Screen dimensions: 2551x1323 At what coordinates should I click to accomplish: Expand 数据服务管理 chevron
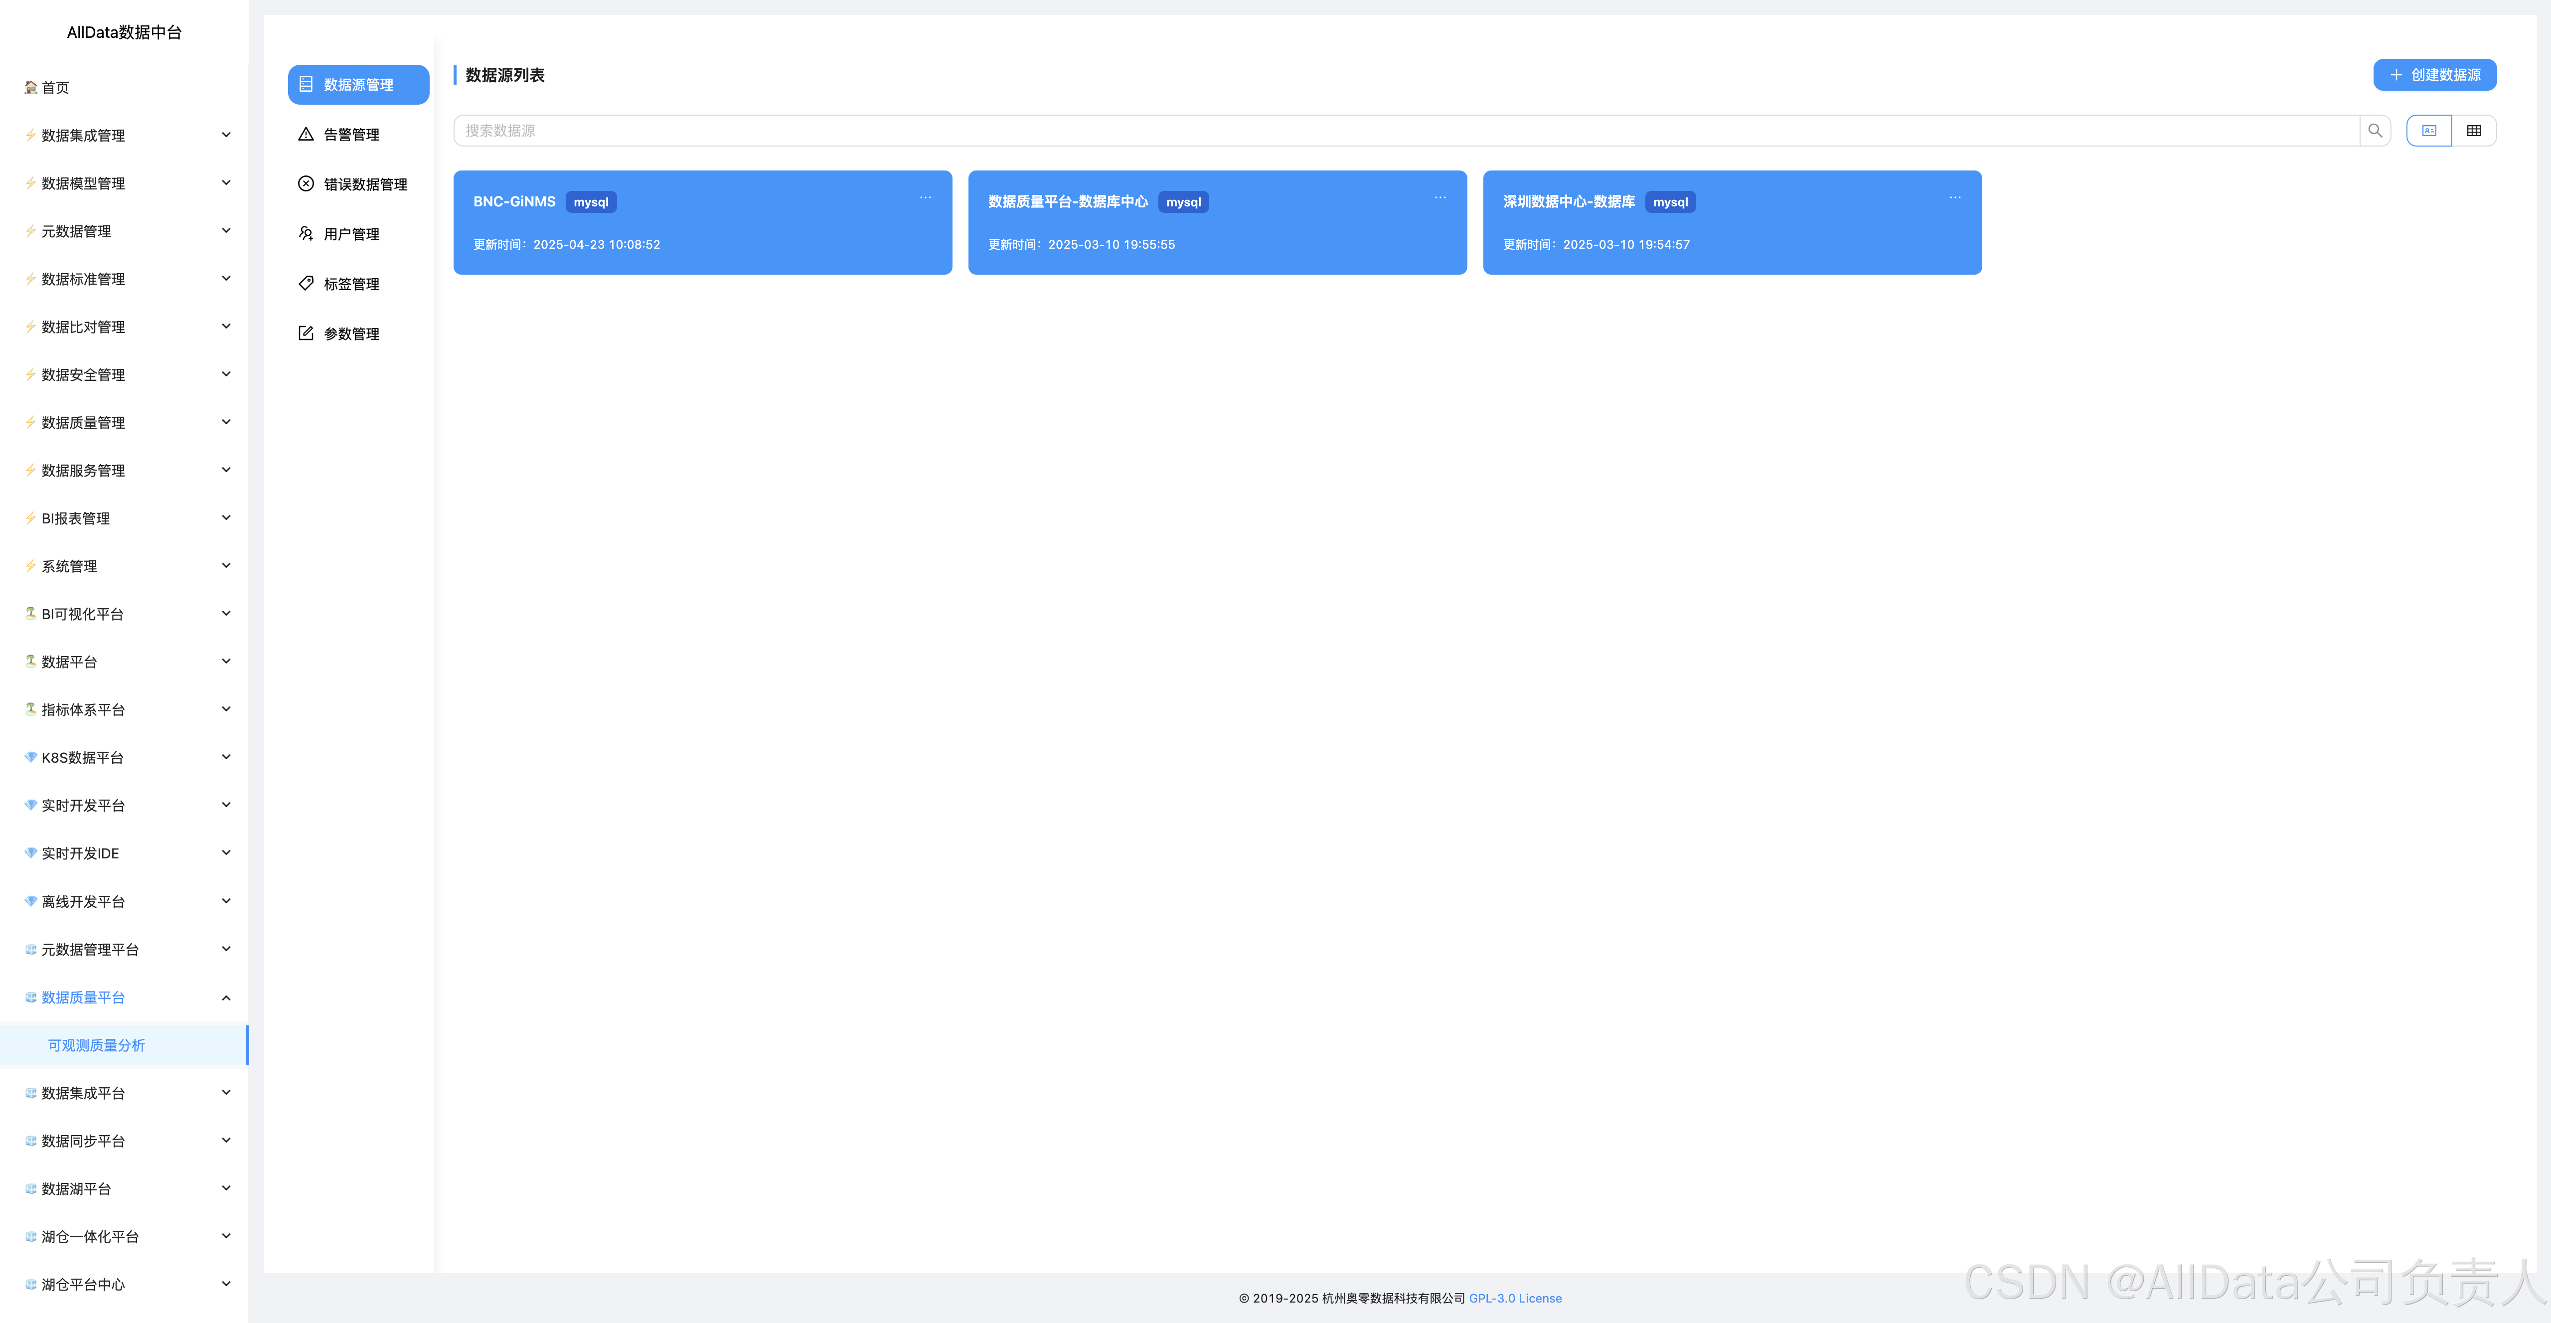coord(226,470)
